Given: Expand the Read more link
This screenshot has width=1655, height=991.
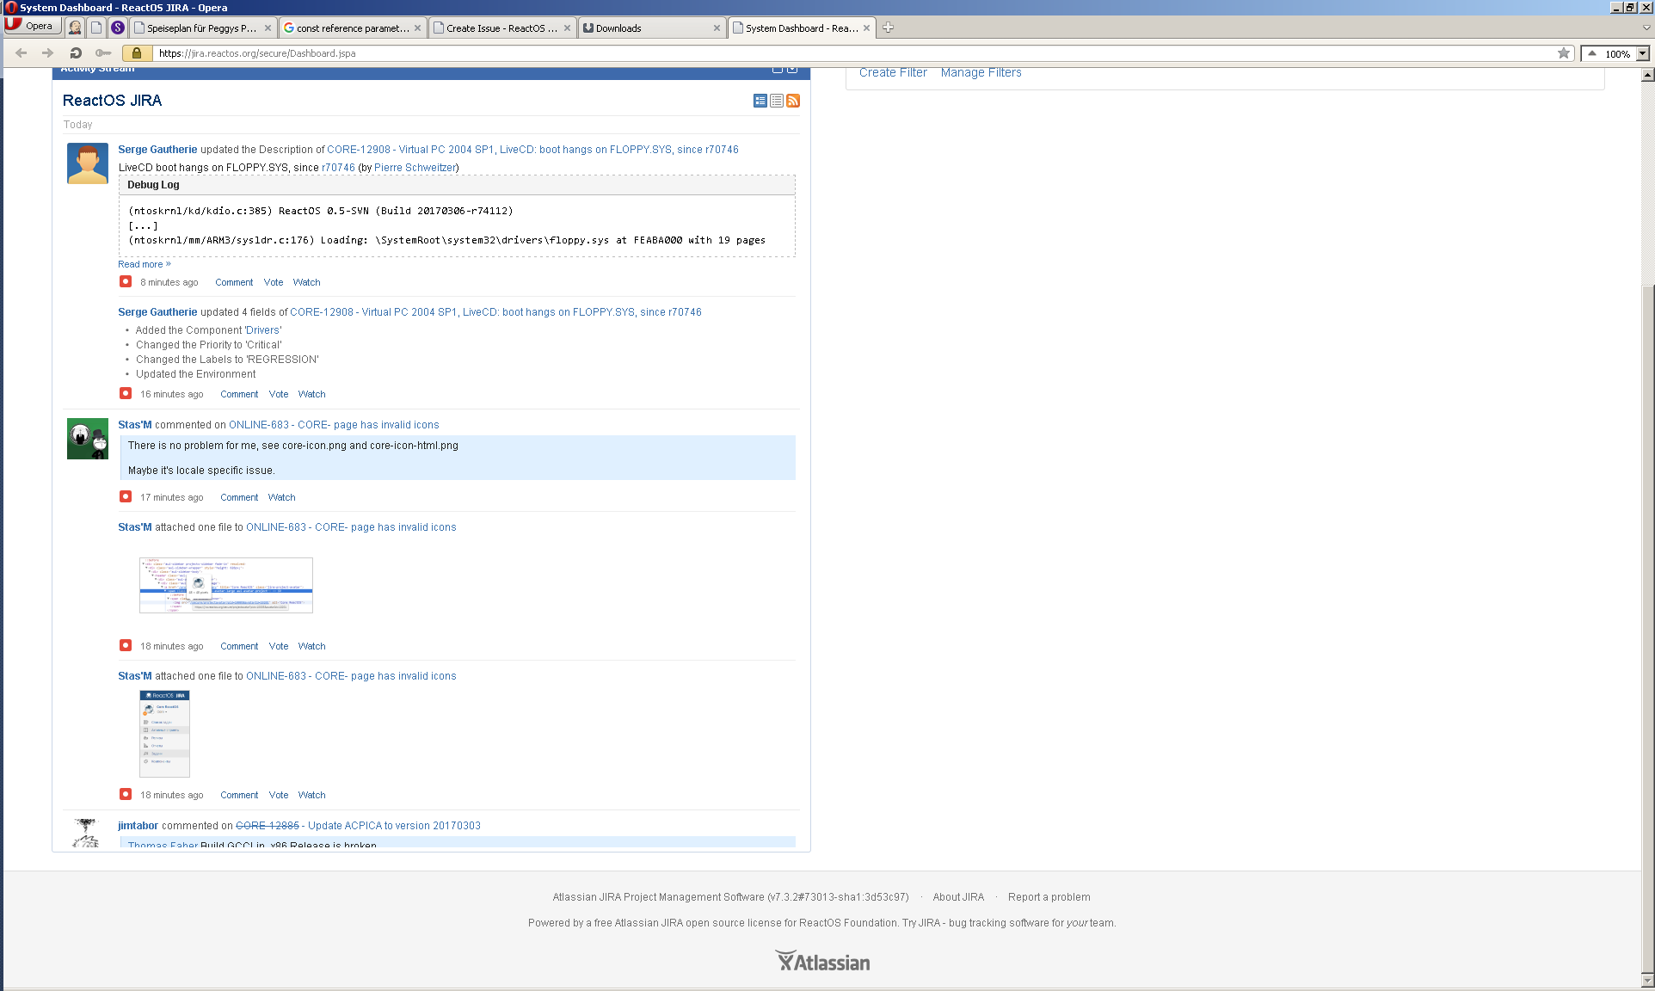Looking at the screenshot, I should 145,264.
